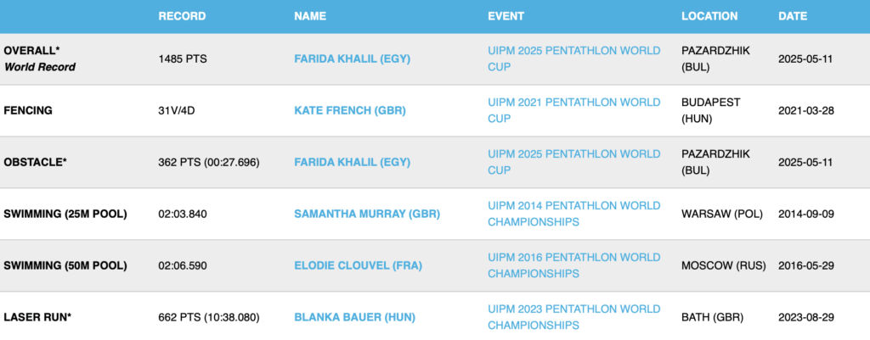Go to UIPM 2023 Pentathlon World Championships
Image resolution: width=870 pixels, height=340 pixels.
[573, 317]
